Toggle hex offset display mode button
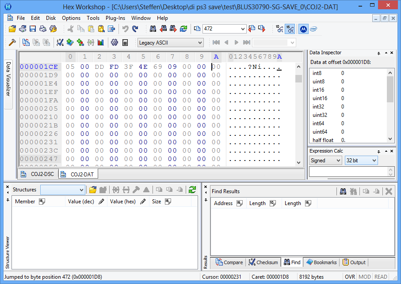The width and height of the screenshot is (401, 284). pyautogui.click(x=290, y=29)
